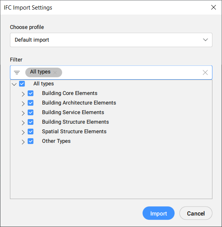This screenshot has width=222, height=227.
Task: Expand Other Types node
Action: tap(23, 142)
